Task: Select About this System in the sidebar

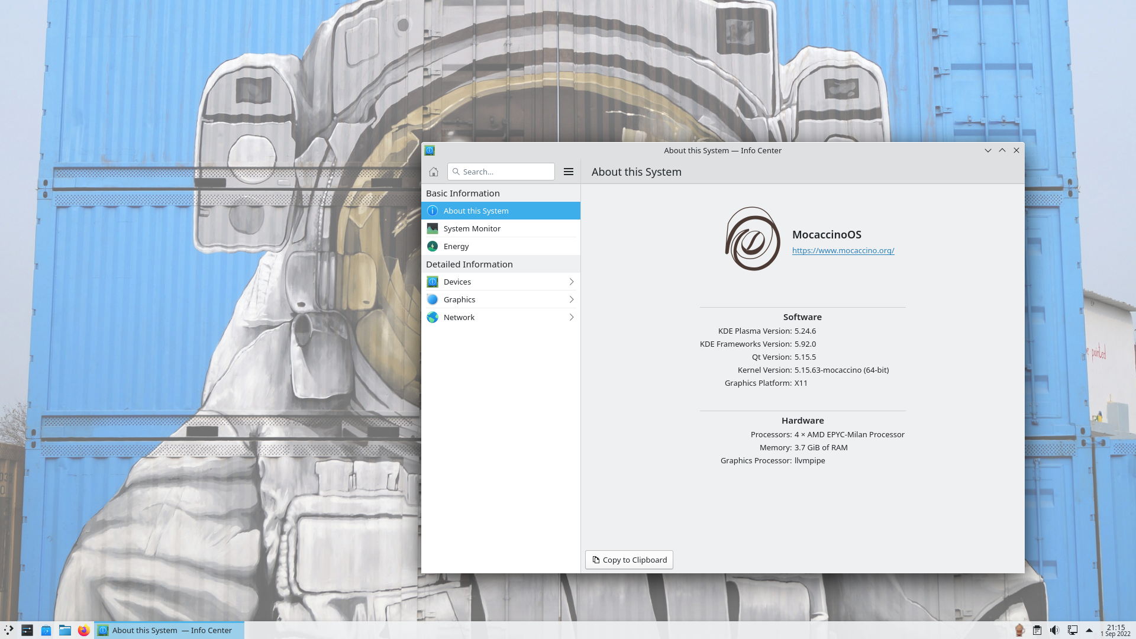Action: pyautogui.click(x=501, y=211)
